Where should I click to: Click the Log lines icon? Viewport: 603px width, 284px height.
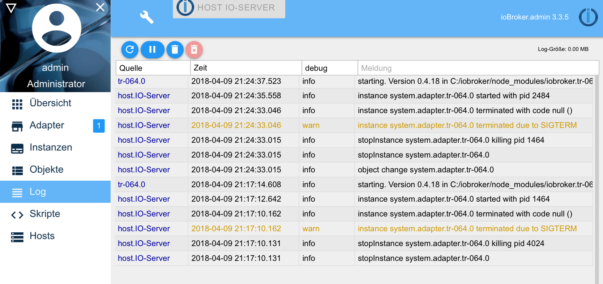pyautogui.click(x=17, y=193)
